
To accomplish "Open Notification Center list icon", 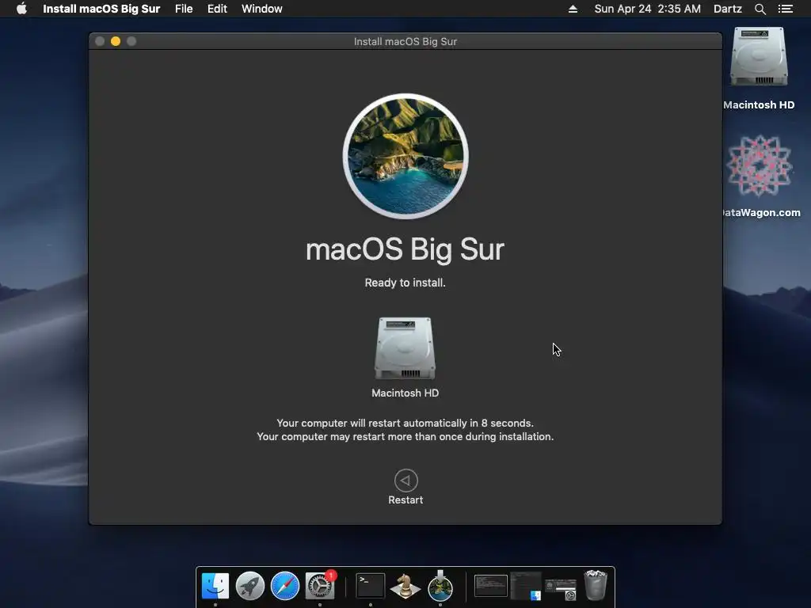I will coord(785,9).
